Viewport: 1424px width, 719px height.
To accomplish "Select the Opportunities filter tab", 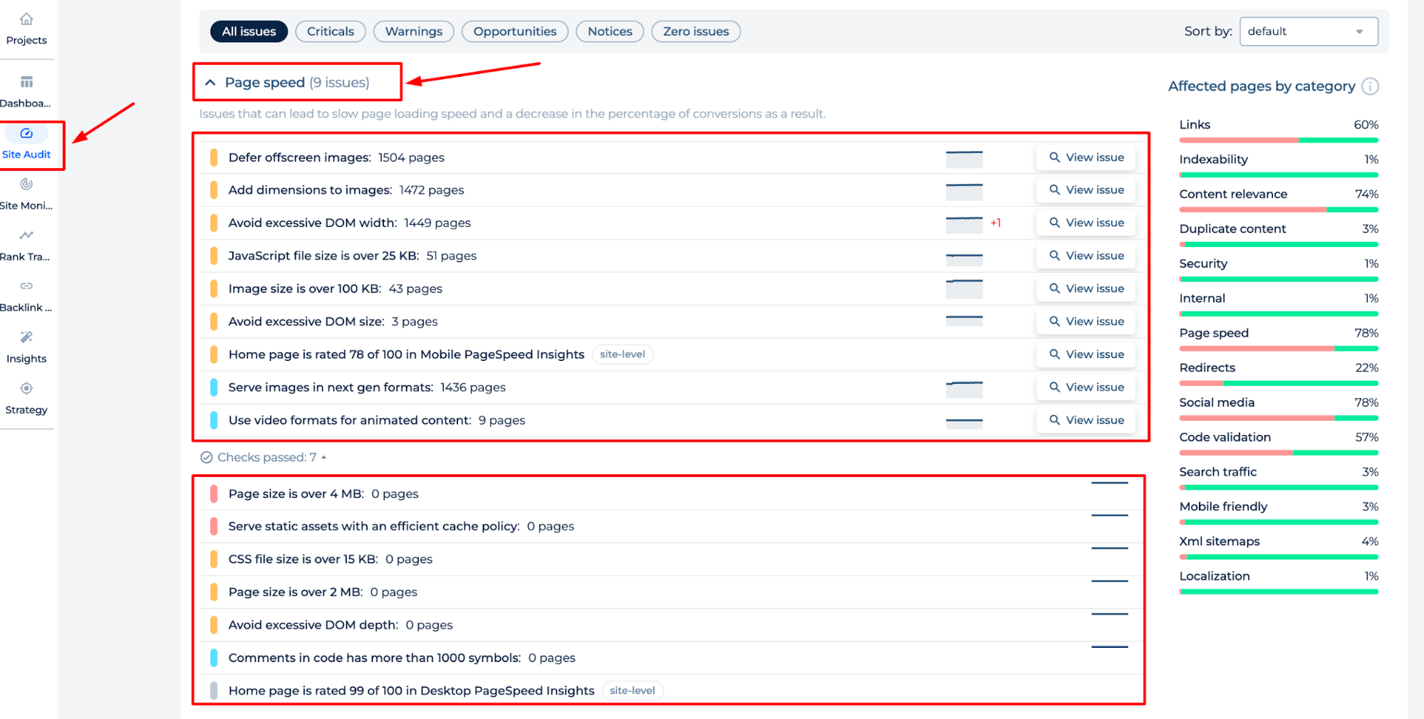I will click(x=515, y=31).
